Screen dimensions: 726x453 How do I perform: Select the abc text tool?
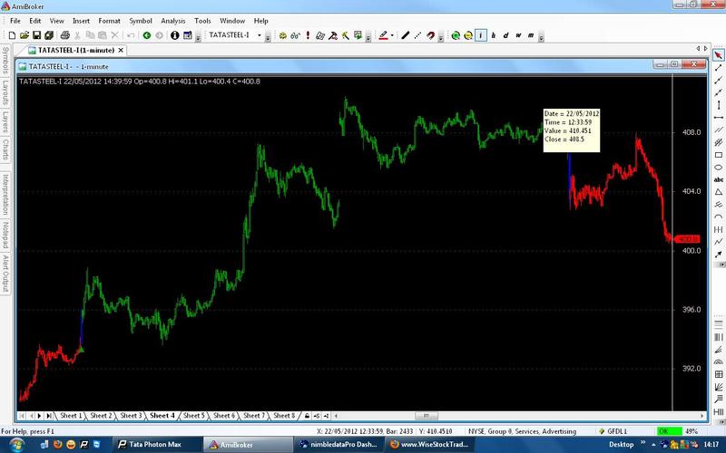click(718, 179)
